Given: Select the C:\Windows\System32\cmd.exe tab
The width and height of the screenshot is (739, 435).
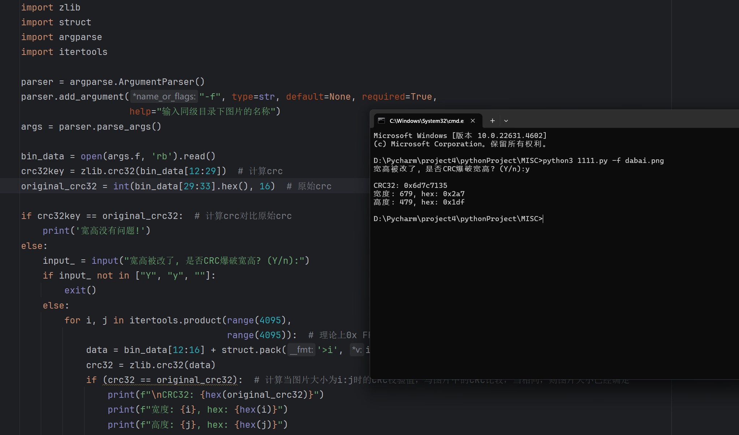Looking at the screenshot, I should tap(426, 121).
